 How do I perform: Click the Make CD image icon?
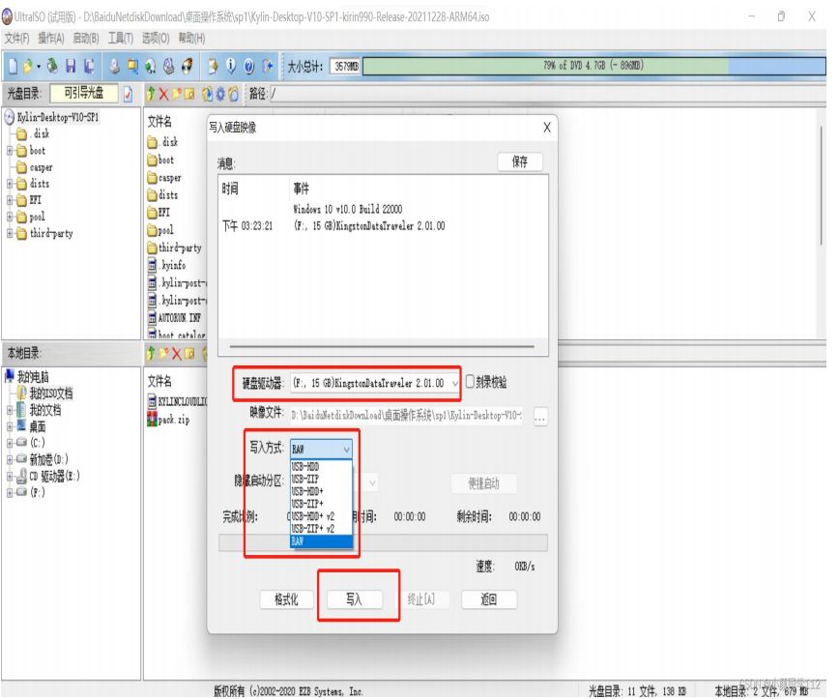point(114,67)
